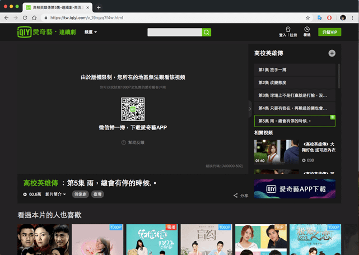
Task: Open the Google Translate extension icon
Action: tap(320, 18)
